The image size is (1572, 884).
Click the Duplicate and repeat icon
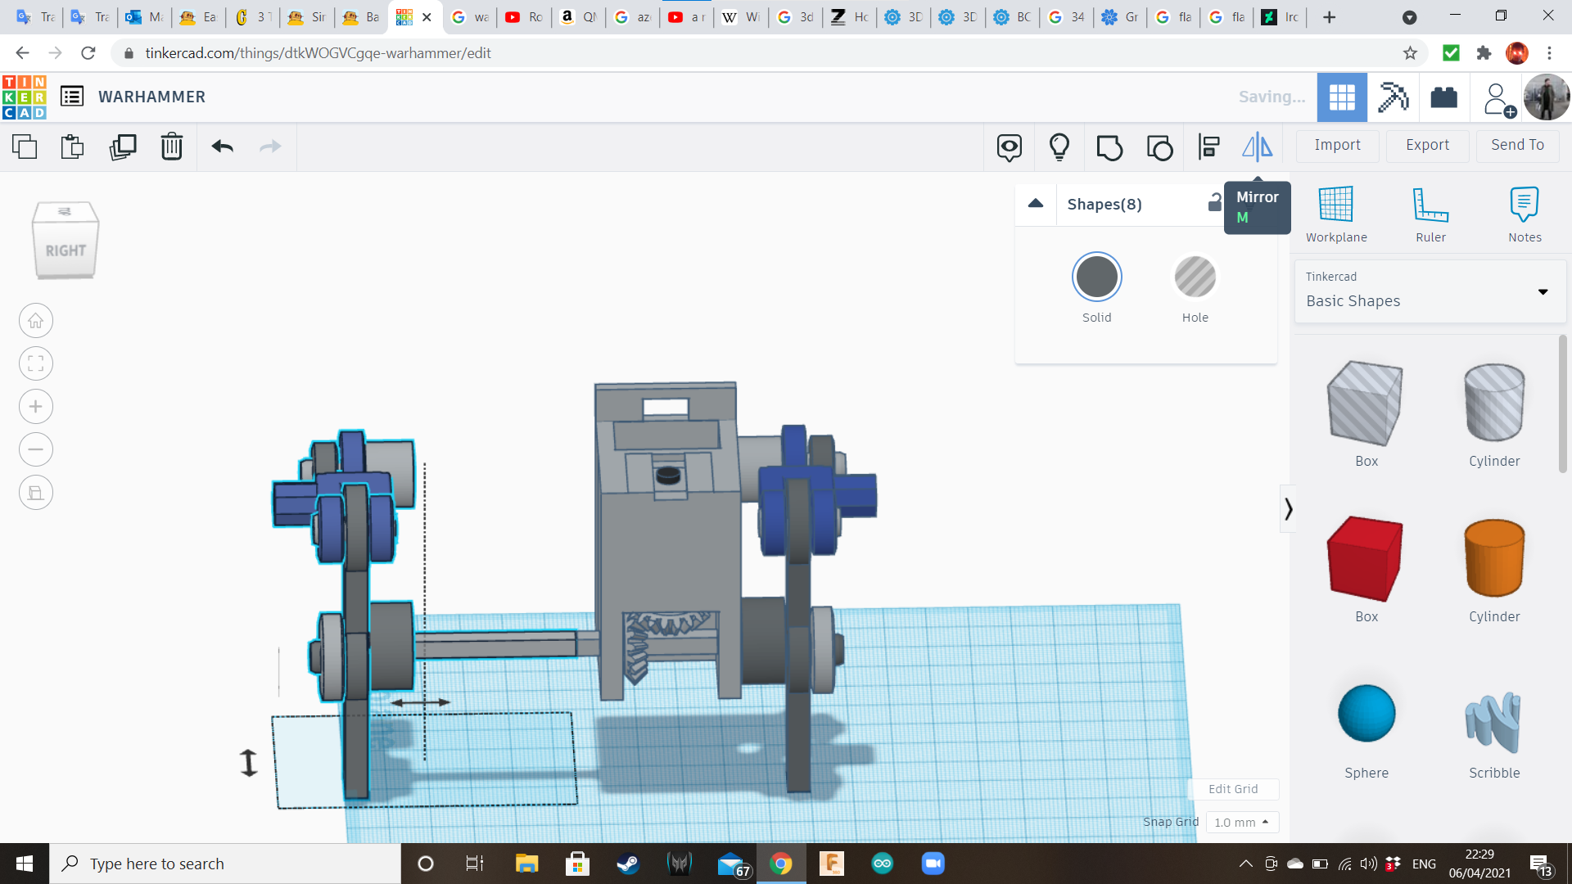(123, 147)
